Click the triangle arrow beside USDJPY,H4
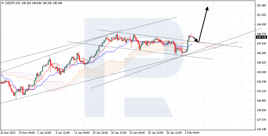The image size is (268, 136). [2, 3]
